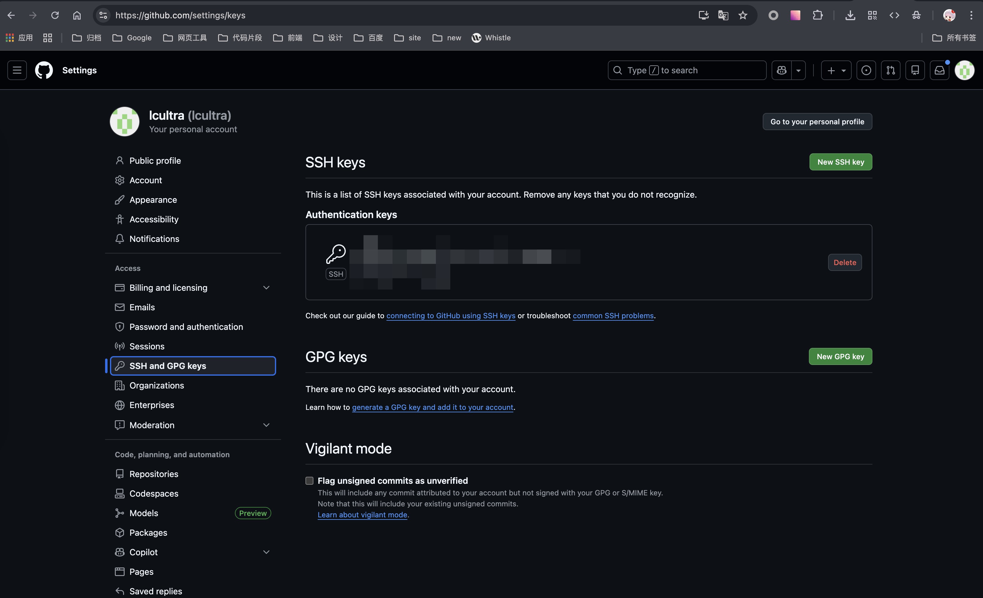
Task: Select Organizations from the sidebar
Action: (157, 385)
